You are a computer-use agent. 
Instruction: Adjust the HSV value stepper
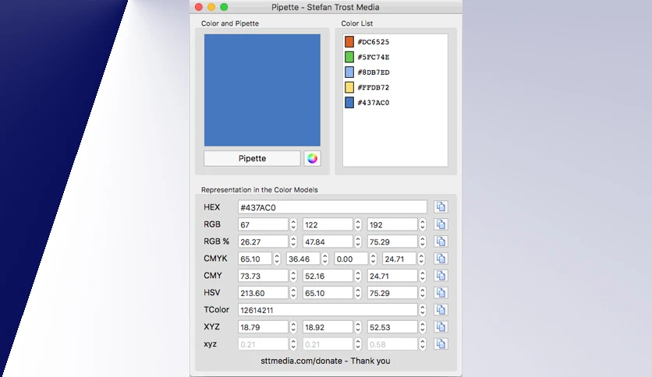tap(423, 293)
